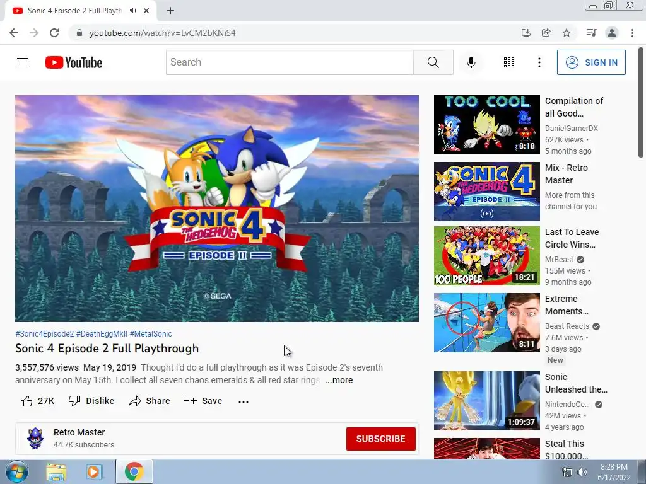
Task: Open File Explorer from taskbar
Action: [x=56, y=471]
